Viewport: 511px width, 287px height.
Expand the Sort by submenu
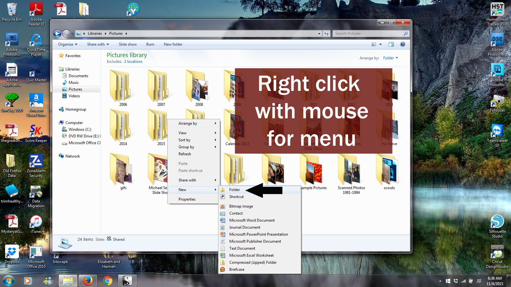[194, 140]
